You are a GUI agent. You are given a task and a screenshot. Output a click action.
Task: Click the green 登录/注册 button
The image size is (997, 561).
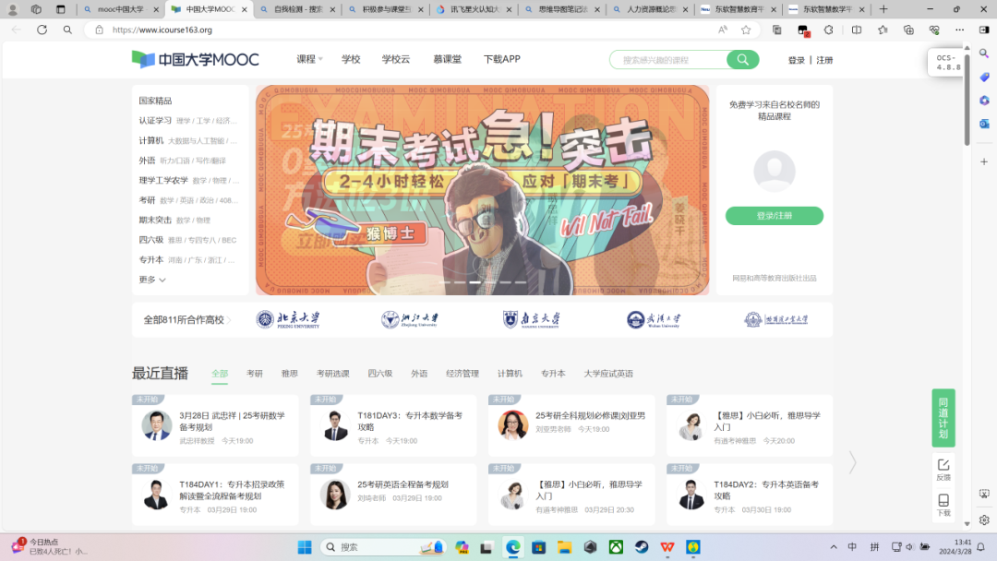tap(774, 215)
